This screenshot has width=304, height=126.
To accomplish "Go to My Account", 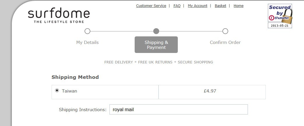I will 198,6.
